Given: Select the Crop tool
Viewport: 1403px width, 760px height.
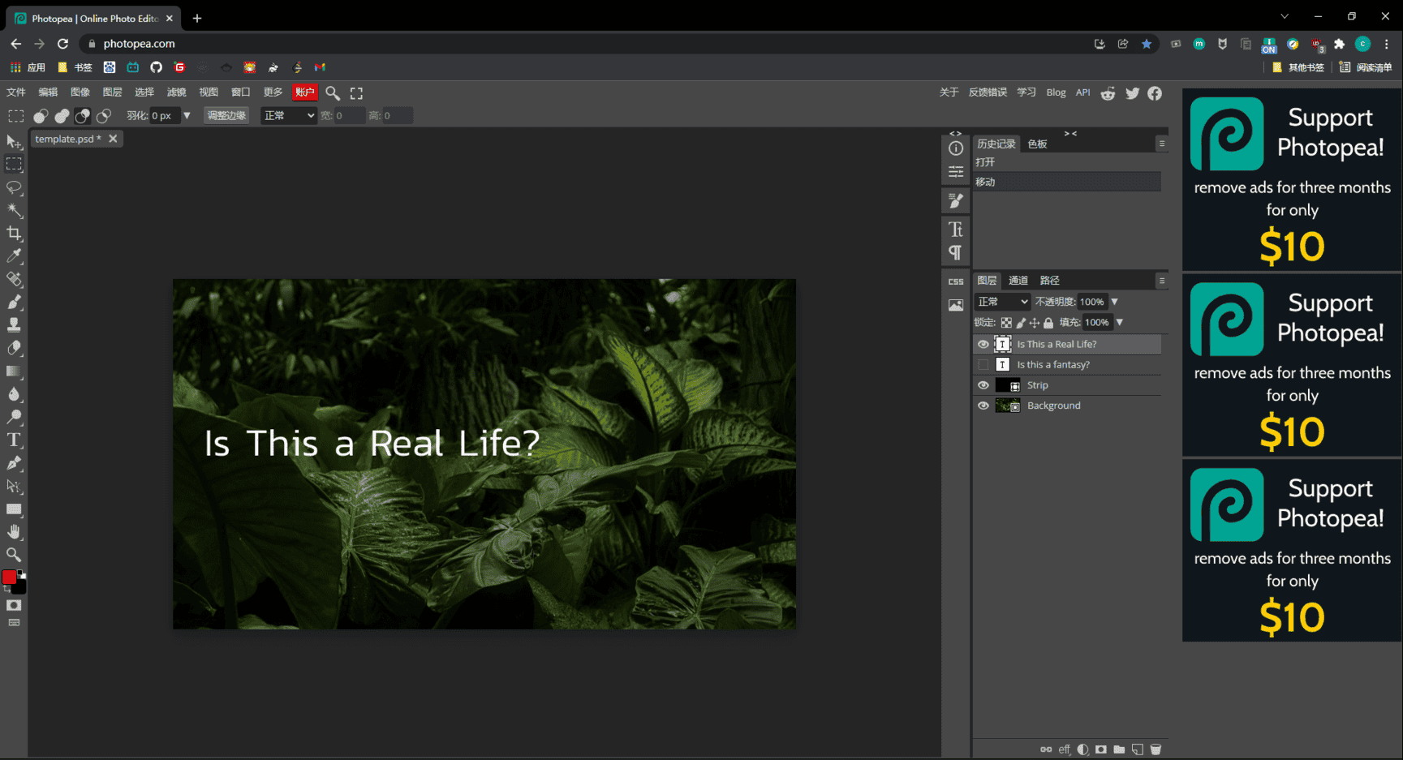Looking at the screenshot, I should [x=14, y=234].
